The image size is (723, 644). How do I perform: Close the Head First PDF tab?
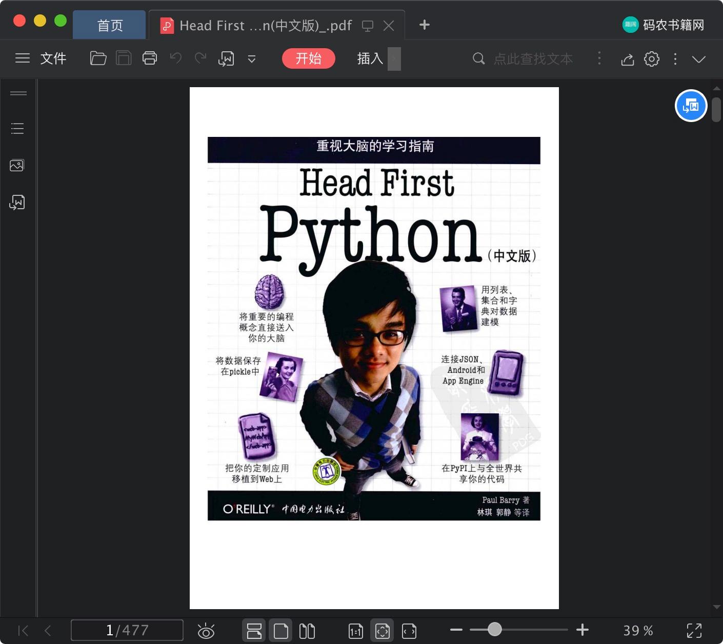coord(389,26)
